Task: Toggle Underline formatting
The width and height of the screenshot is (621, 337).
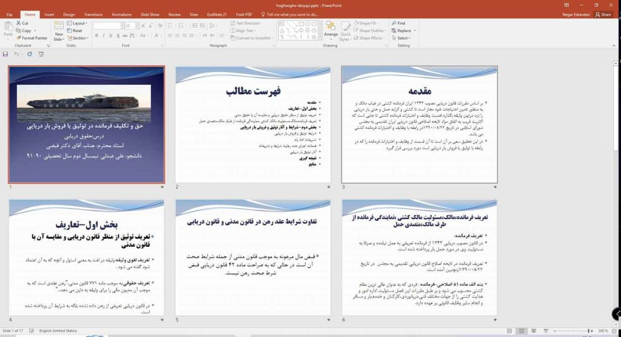Action: [x=110, y=36]
